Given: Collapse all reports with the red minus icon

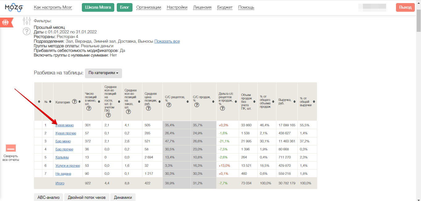Looking at the screenshot, I should pyautogui.click(x=11, y=148).
